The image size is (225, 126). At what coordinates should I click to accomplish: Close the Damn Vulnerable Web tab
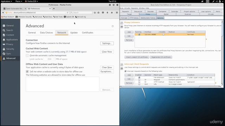(x=25, y=8)
